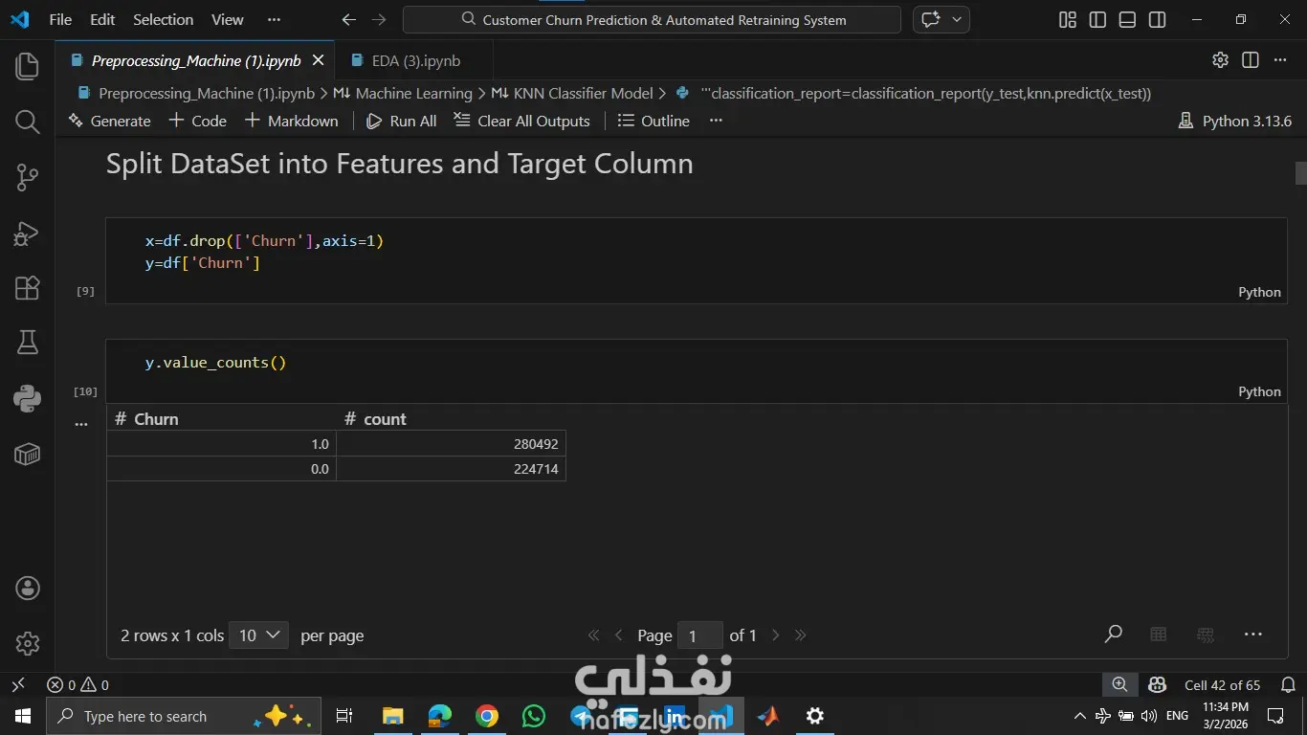
Task: Open MATLAB from the Windows taskbar
Action: click(x=767, y=716)
